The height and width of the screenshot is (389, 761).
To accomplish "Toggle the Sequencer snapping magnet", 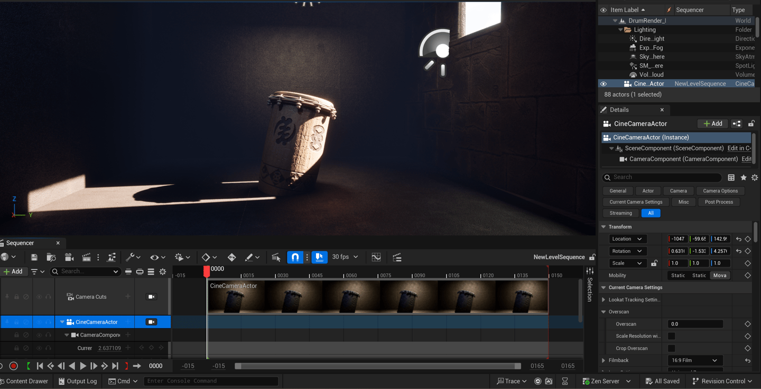I will 295,258.
